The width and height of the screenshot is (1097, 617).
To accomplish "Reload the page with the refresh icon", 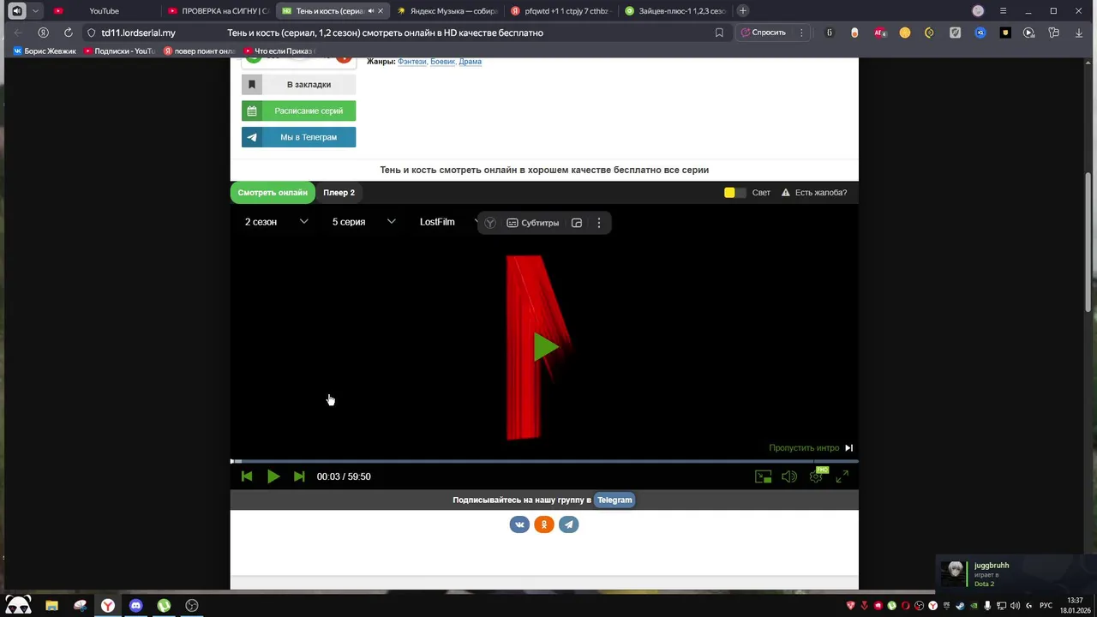I will point(69,33).
